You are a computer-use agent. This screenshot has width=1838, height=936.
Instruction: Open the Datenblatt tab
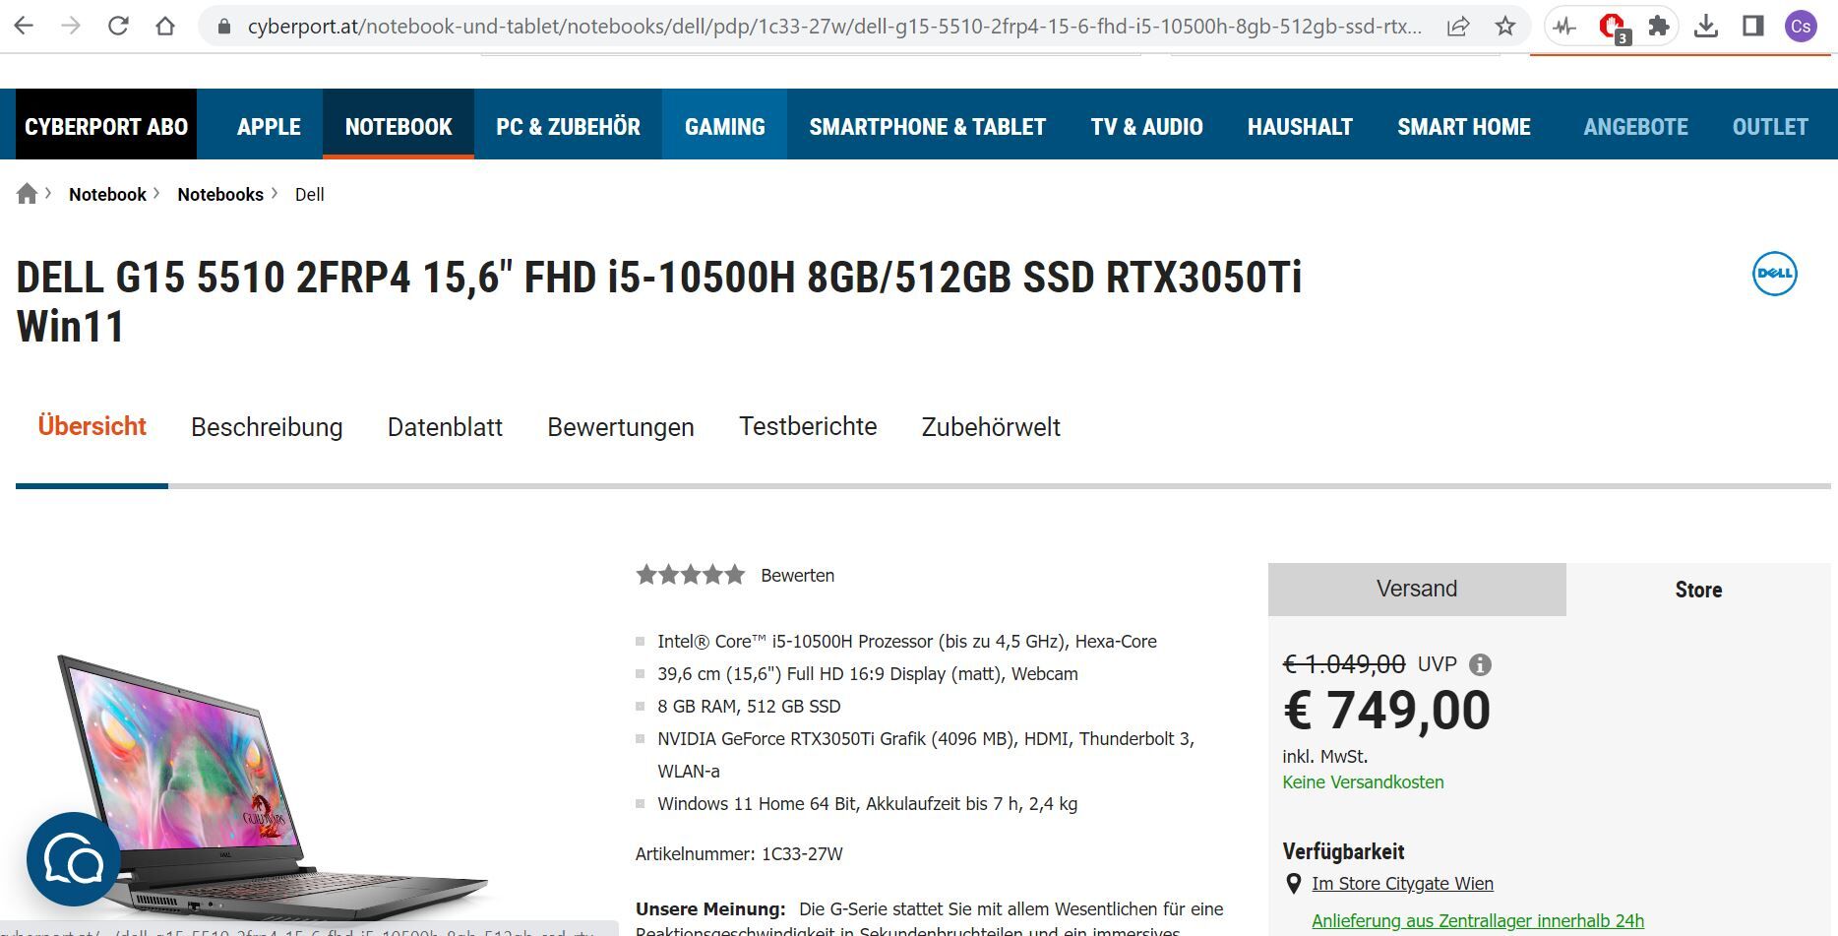[445, 427]
